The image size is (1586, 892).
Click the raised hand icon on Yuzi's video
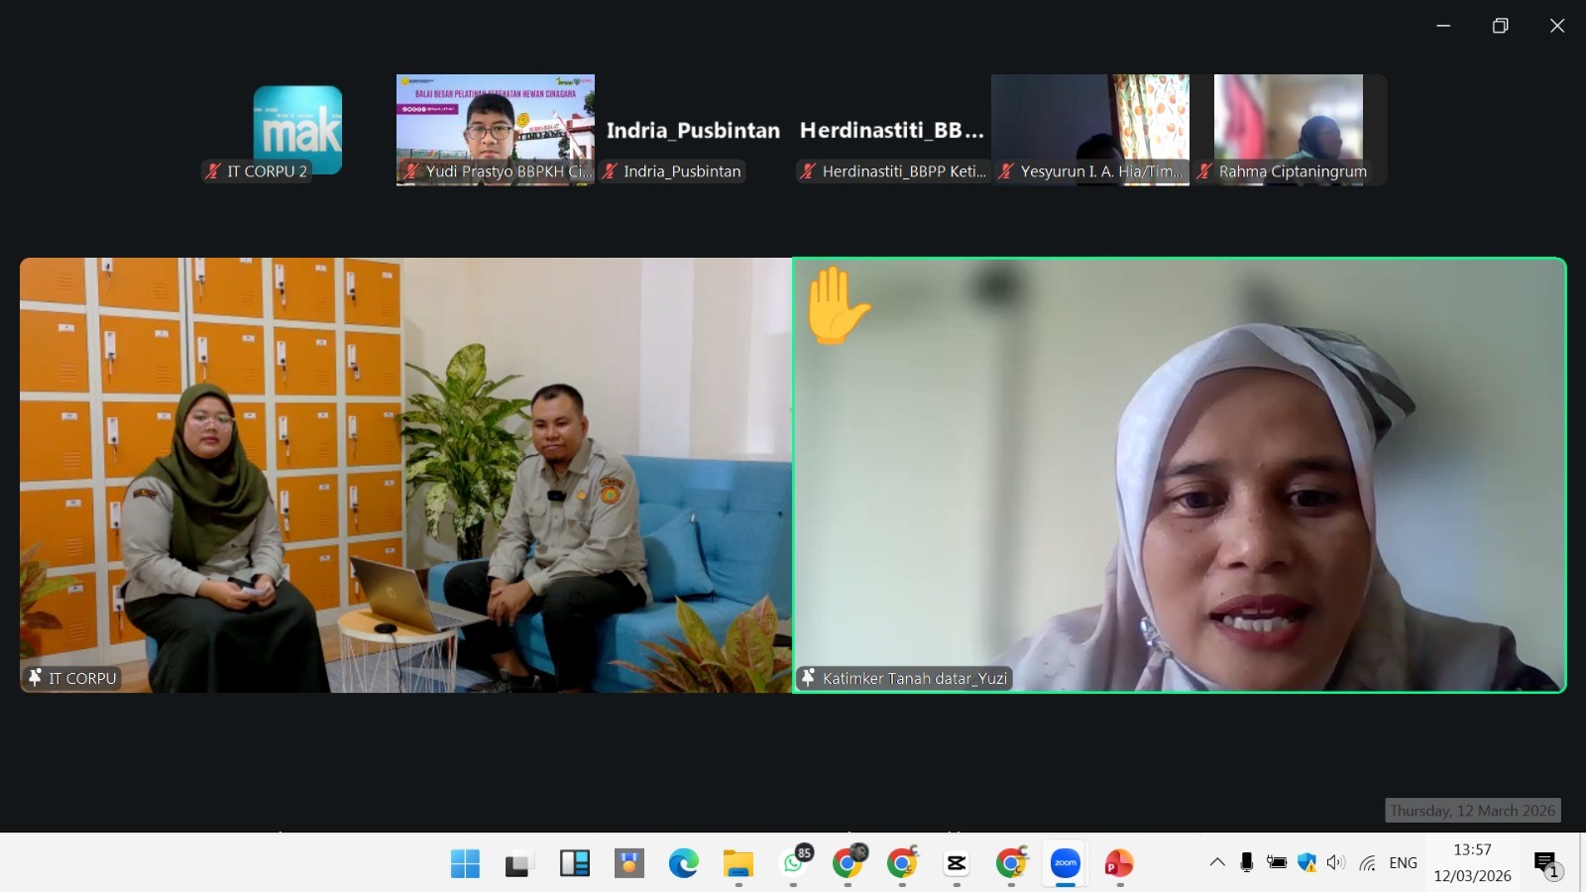pos(838,306)
